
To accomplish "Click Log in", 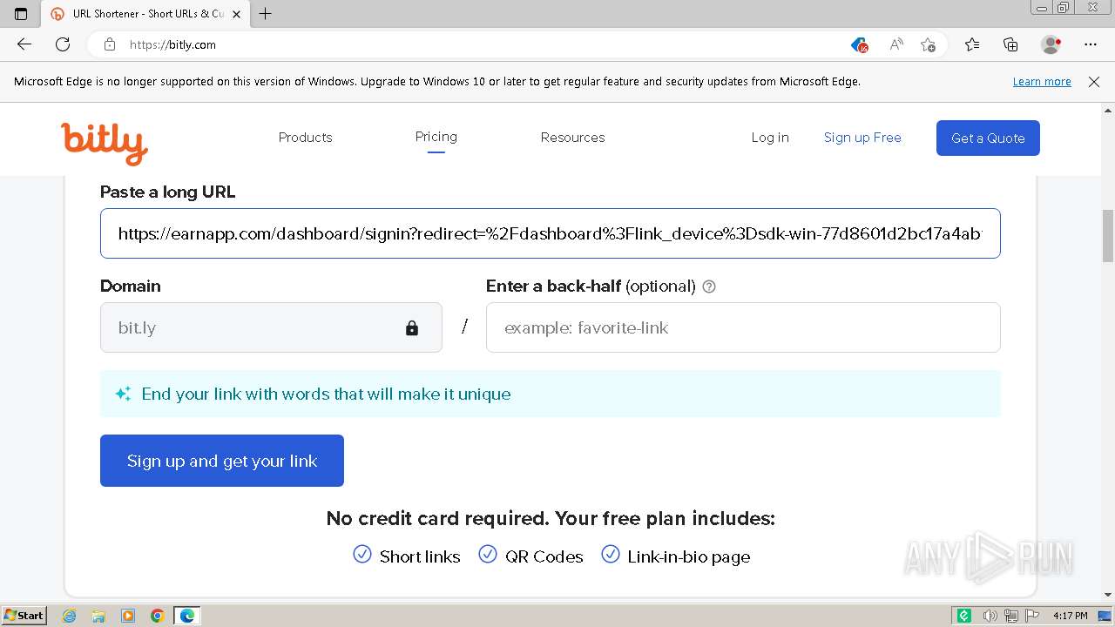I will (770, 138).
